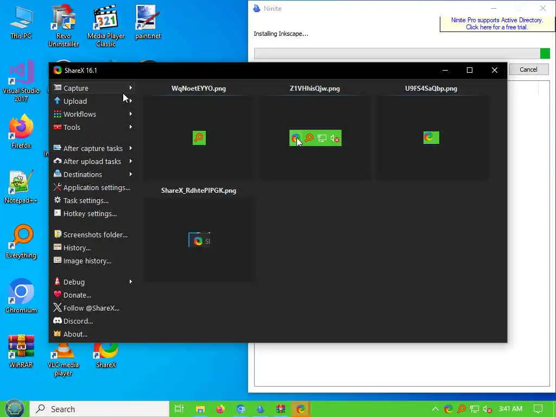The height and width of the screenshot is (417, 556).
Task: Switch to Firefox on taskbar
Action: (220, 409)
